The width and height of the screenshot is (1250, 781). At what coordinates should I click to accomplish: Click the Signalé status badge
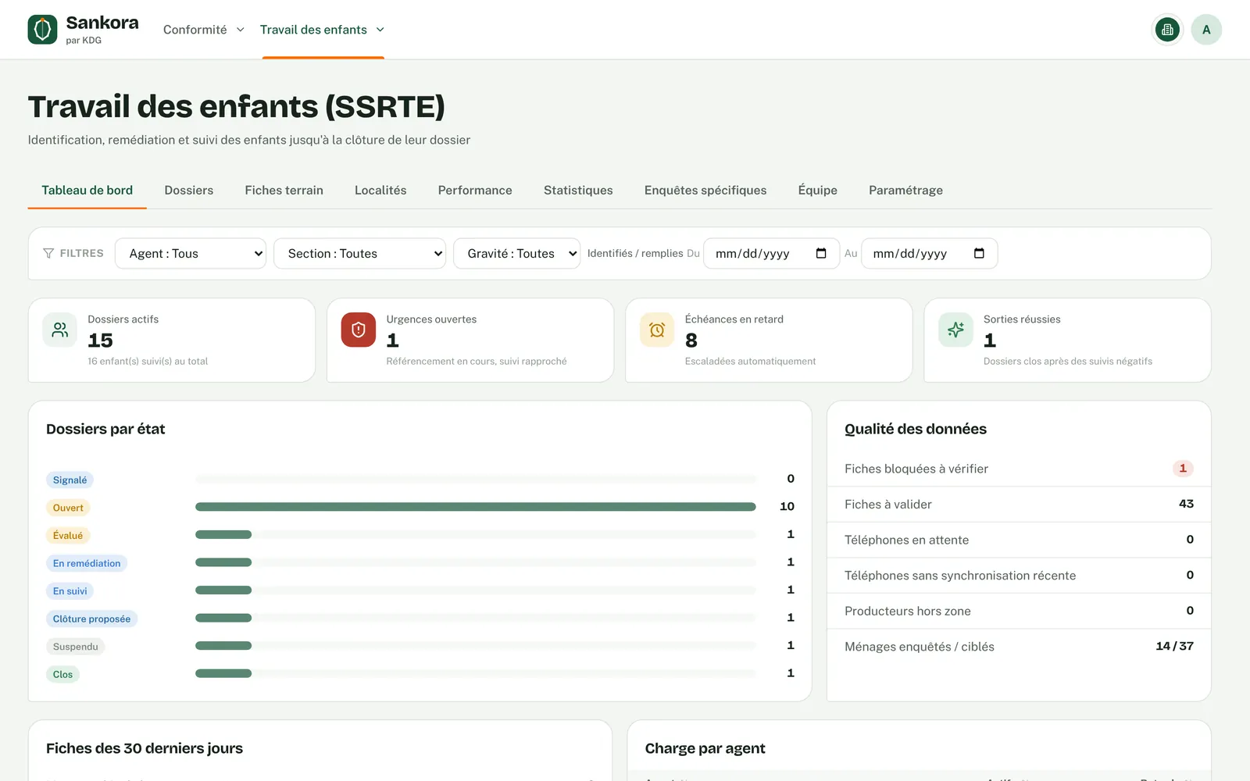[70, 480]
